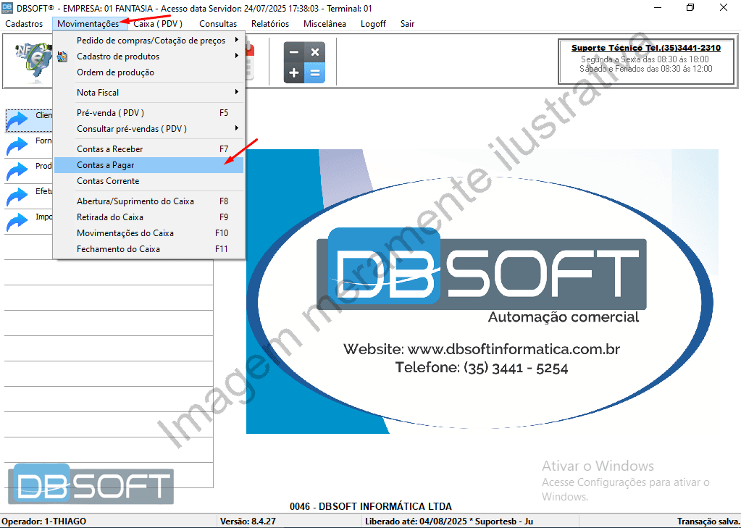The width and height of the screenshot is (741, 528).
Task: Click Logoff in the menu bar
Action: [x=373, y=24]
